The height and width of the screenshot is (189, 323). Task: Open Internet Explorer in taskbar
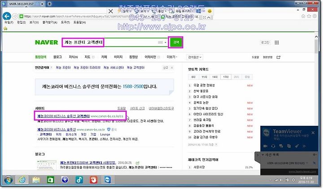(x=22, y=180)
